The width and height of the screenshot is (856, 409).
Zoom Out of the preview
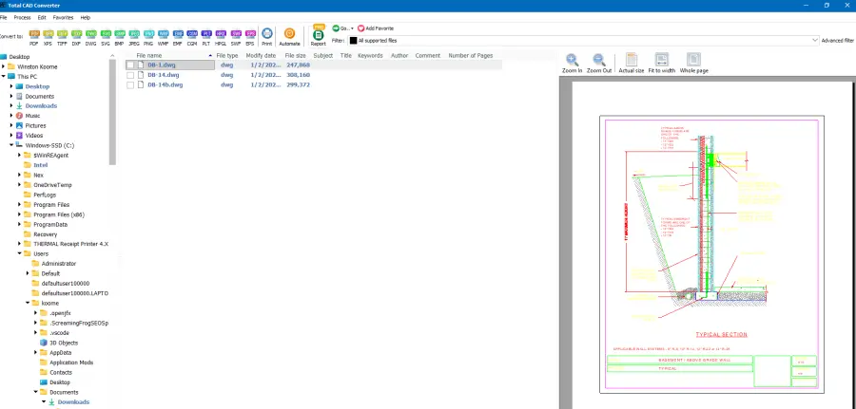coord(599,64)
